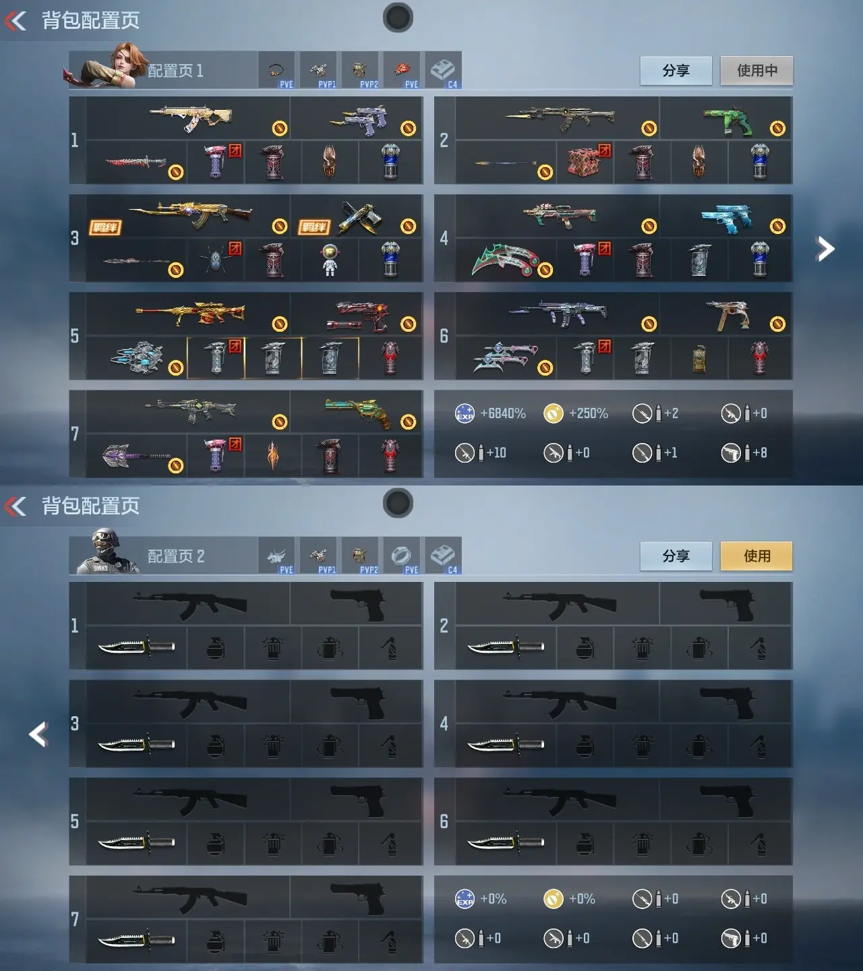
Task: Open PVP1 weapon charm slot on config page 1
Action: click(x=318, y=70)
